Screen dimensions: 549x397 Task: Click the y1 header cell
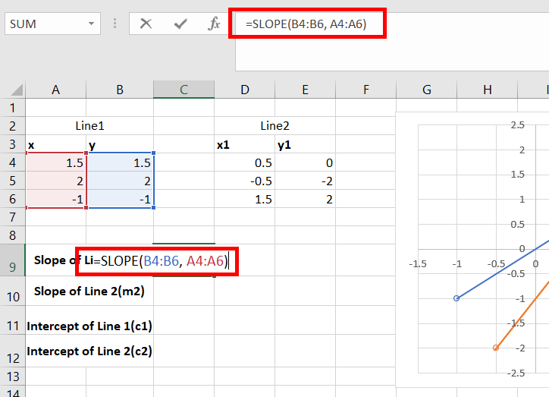point(306,144)
